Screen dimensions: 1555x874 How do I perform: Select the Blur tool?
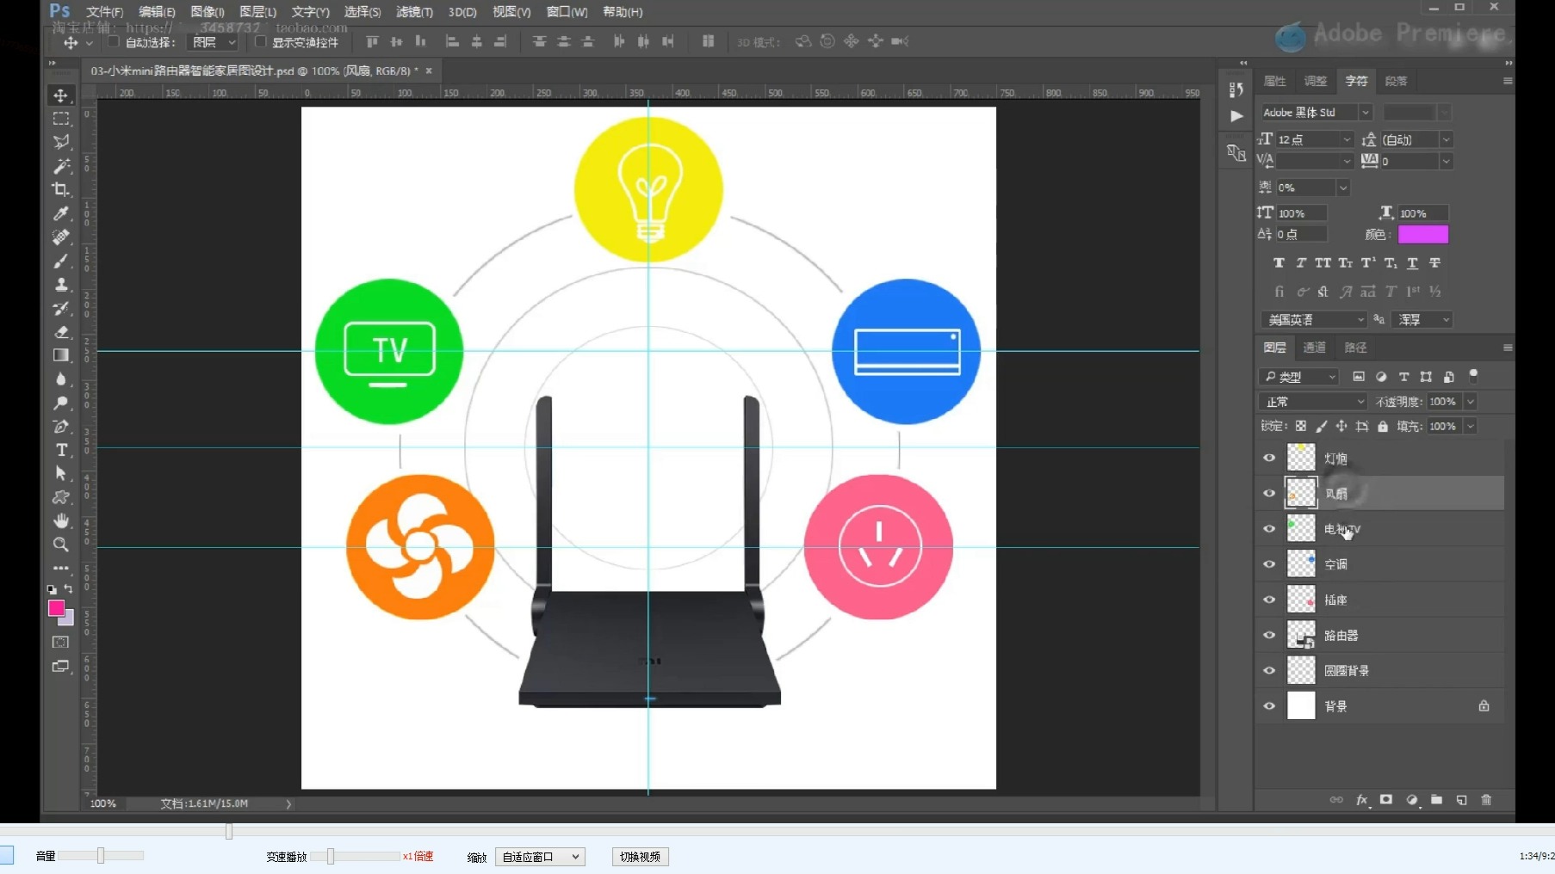click(60, 379)
